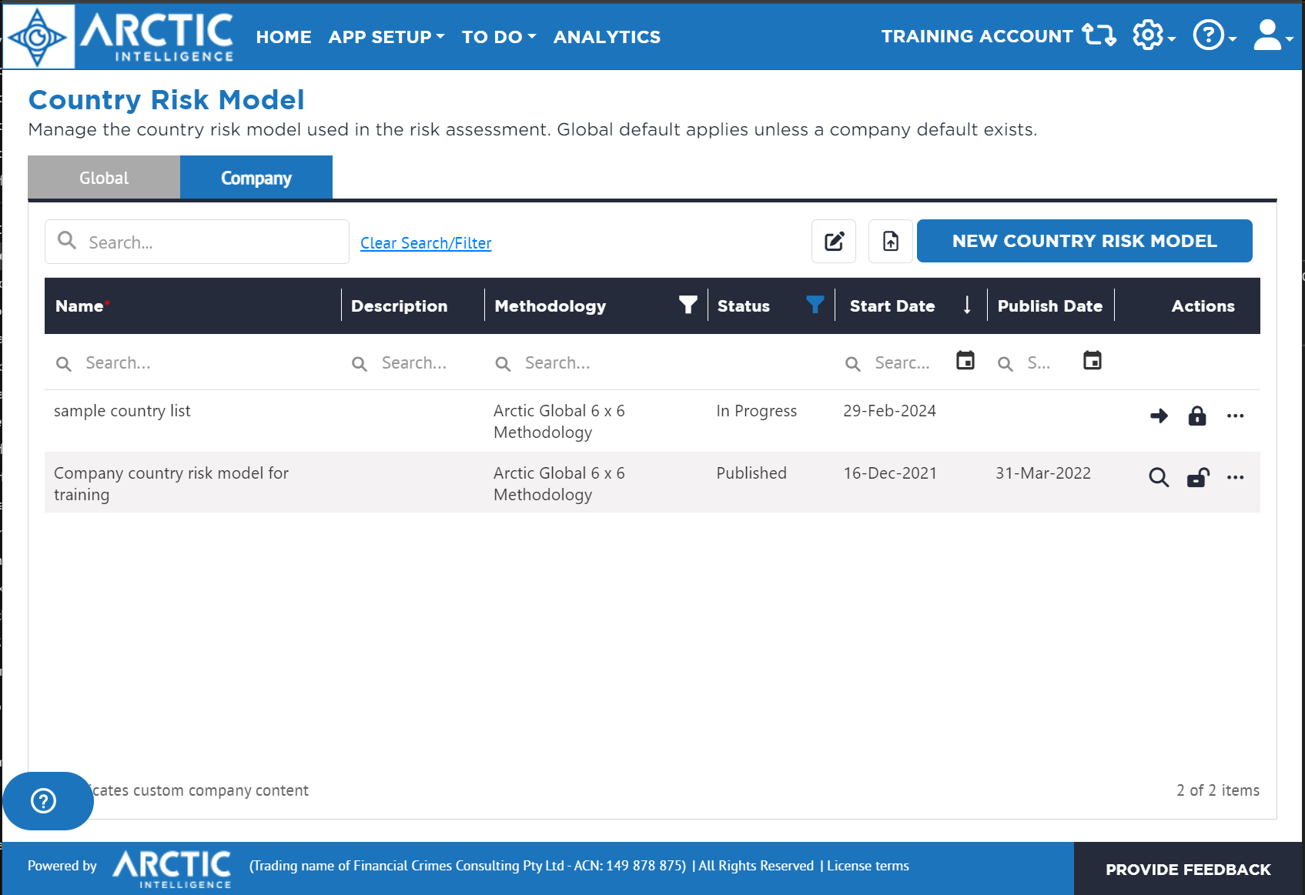Open more actions for the Published model
This screenshot has width=1305, height=895.
[x=1236, y=477]
